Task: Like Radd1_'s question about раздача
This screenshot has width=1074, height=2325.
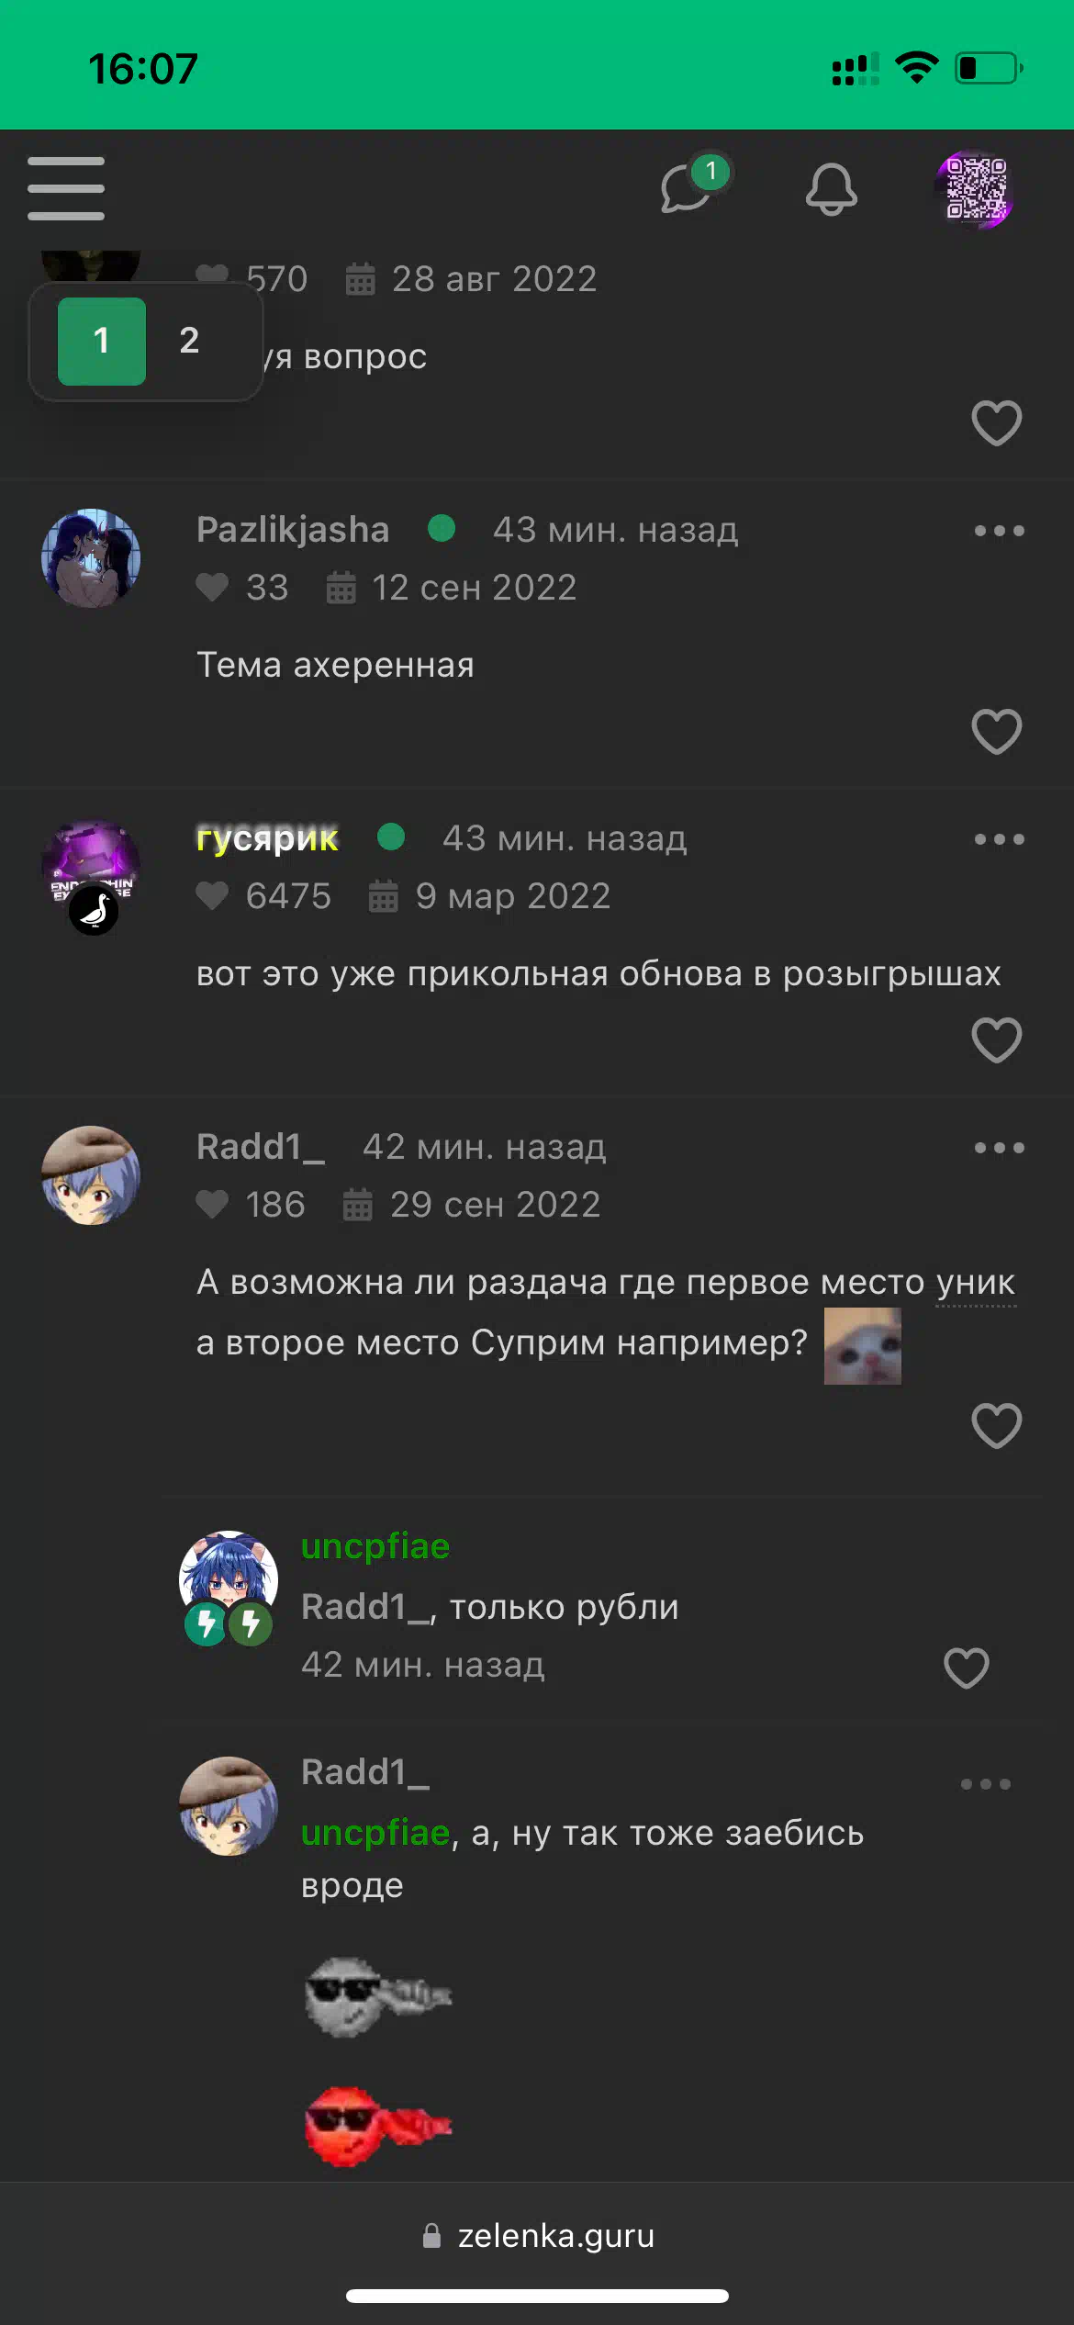Action: (997, 1426)
